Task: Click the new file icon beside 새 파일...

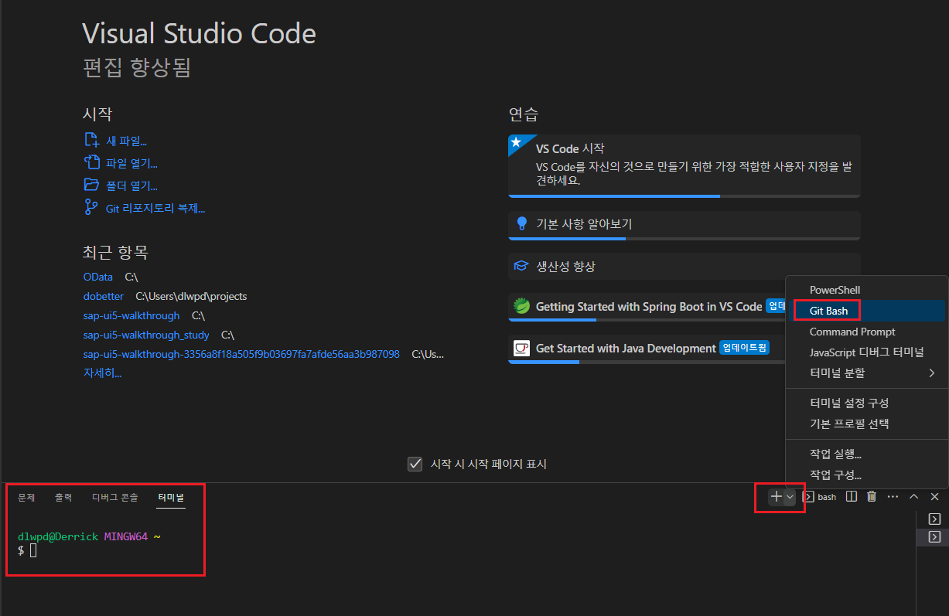Action: (91, 141)
